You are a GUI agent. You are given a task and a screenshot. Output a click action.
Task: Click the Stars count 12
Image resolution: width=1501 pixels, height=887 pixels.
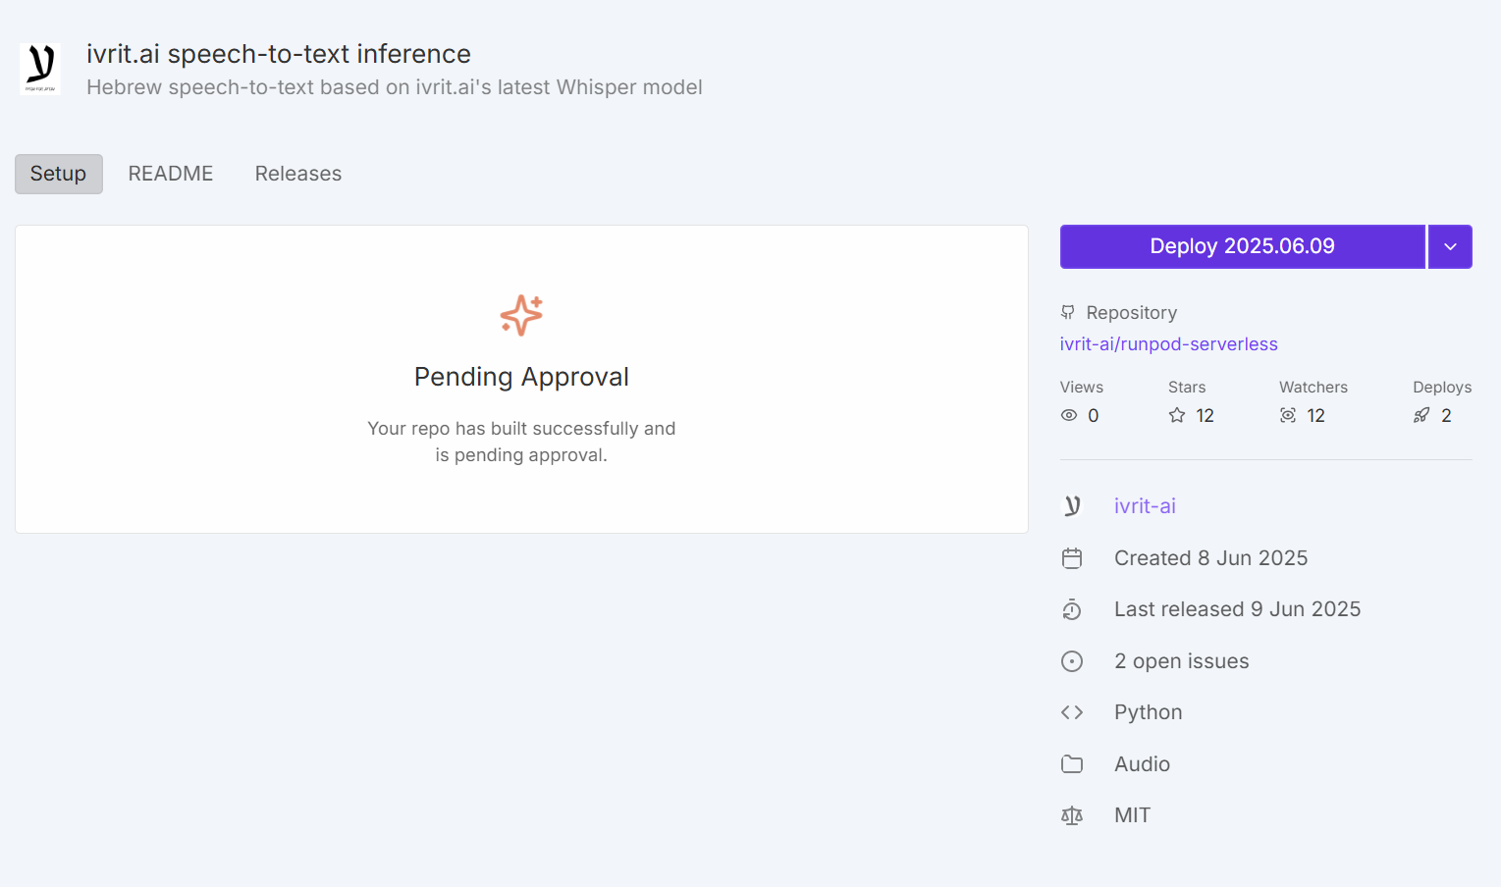click(x=1206, y=416)
